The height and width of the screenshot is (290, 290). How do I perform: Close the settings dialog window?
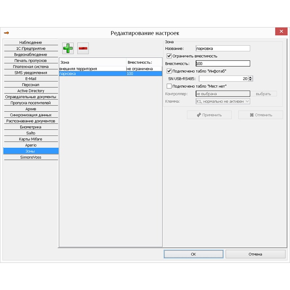tap(281, 32)
